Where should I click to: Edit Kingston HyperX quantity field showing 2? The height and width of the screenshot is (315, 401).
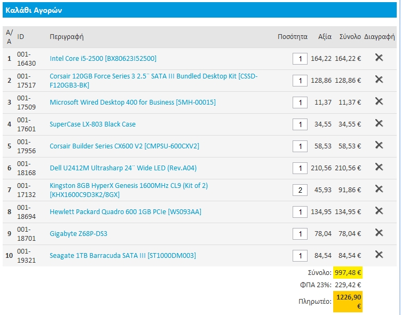(x=300, y=190)
